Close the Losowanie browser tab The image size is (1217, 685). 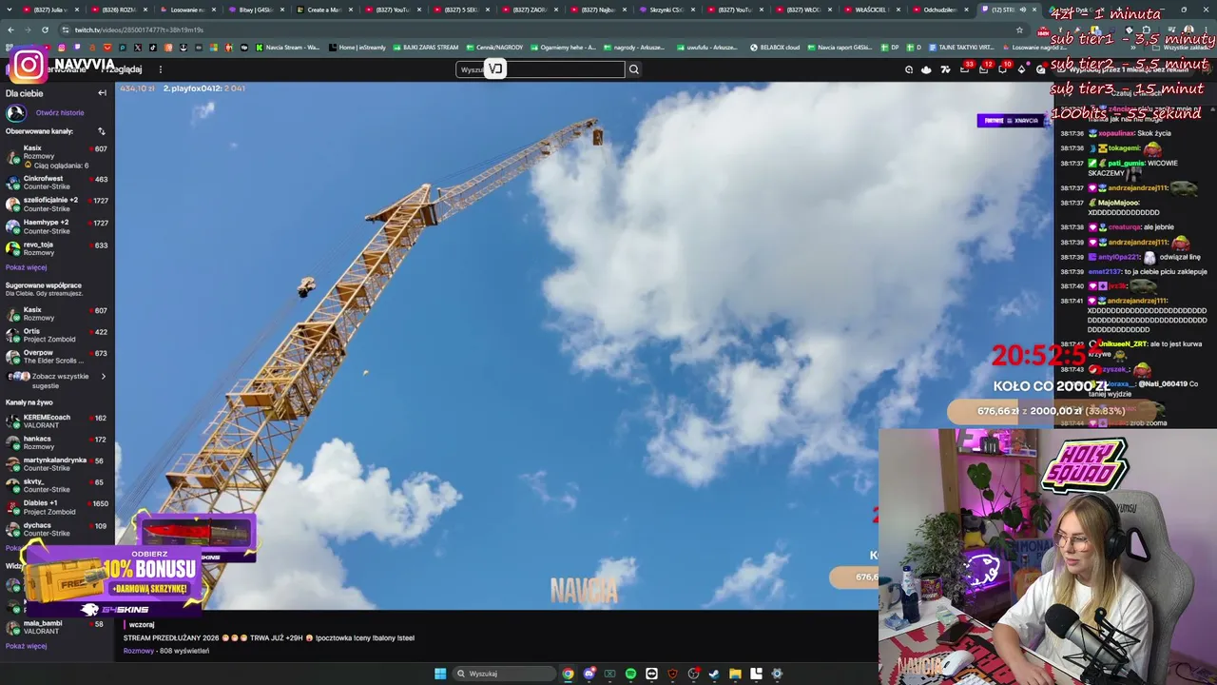pyautogui.click(x=215, y=10)
